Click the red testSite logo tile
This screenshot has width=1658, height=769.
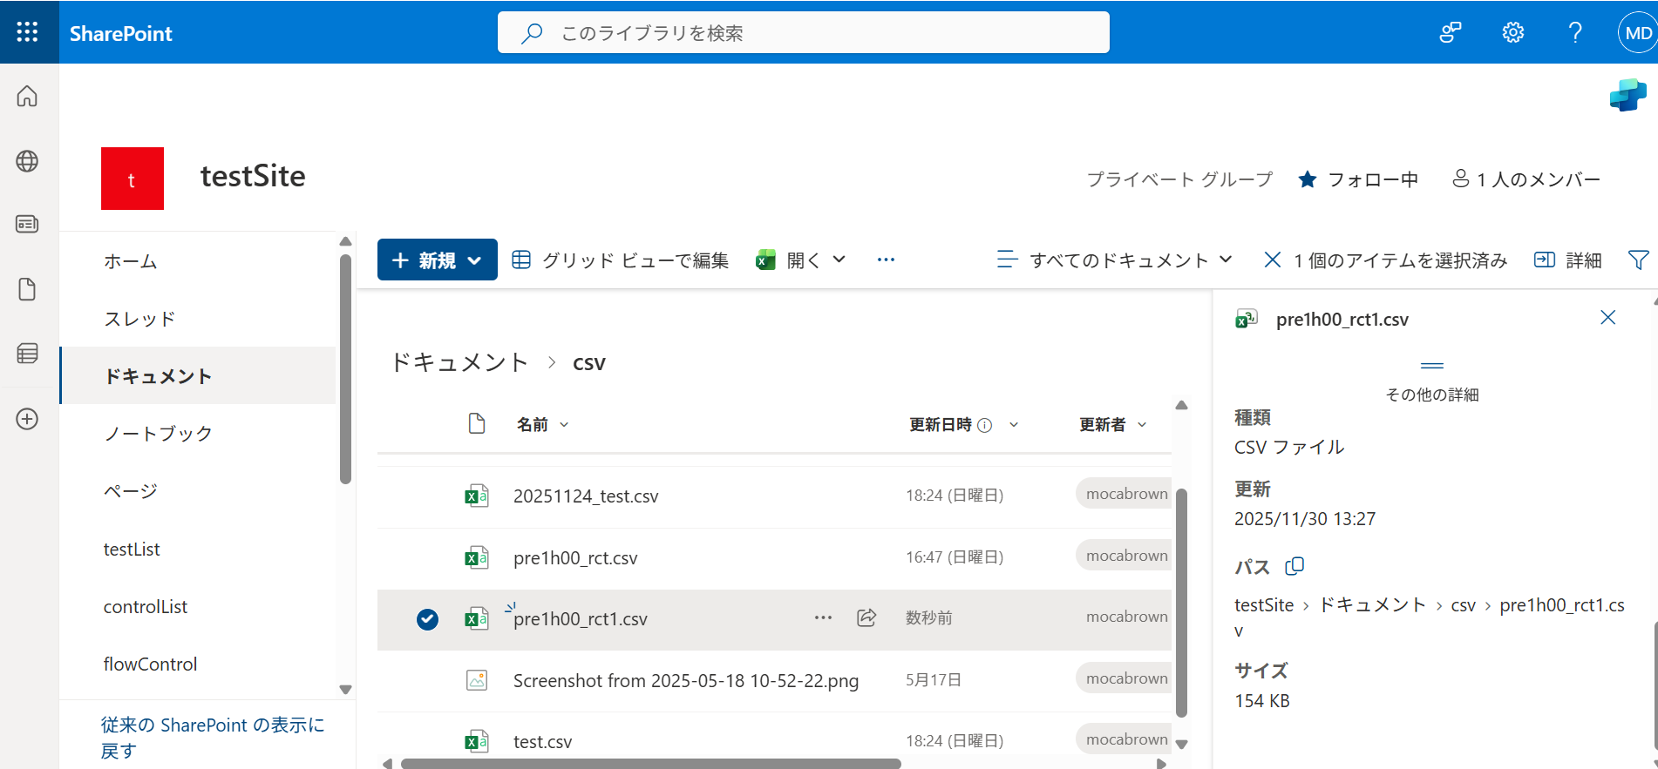point(133,179)
